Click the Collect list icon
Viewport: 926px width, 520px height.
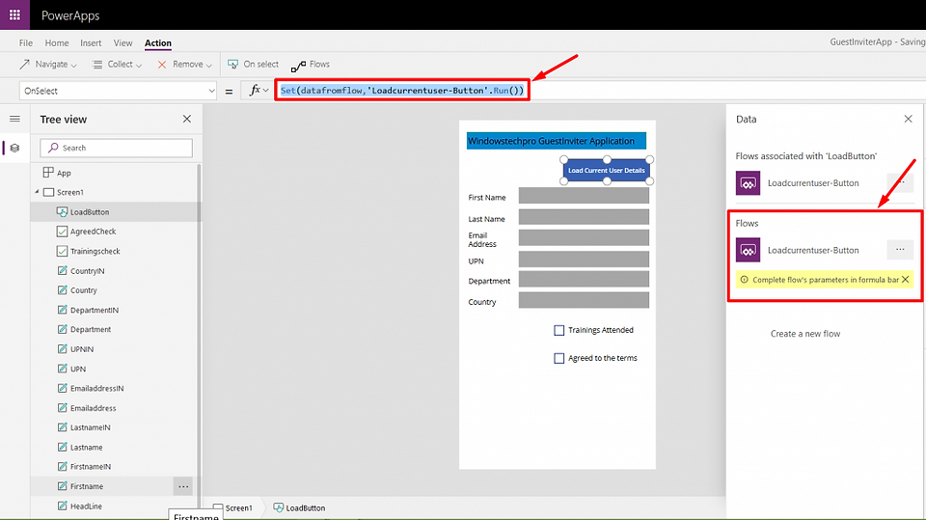tap(96, 65)
